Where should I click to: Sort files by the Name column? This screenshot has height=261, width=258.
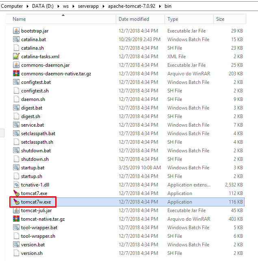pos(61,19)
